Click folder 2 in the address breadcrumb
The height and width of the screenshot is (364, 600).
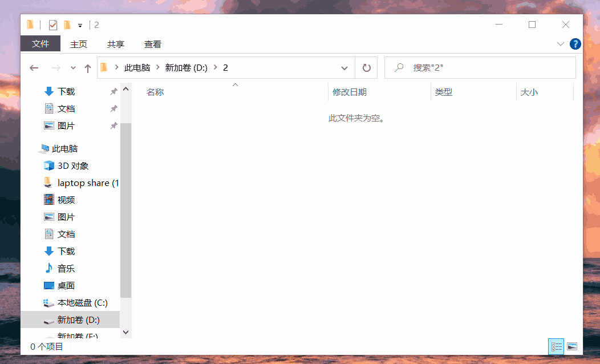point(225,68)
